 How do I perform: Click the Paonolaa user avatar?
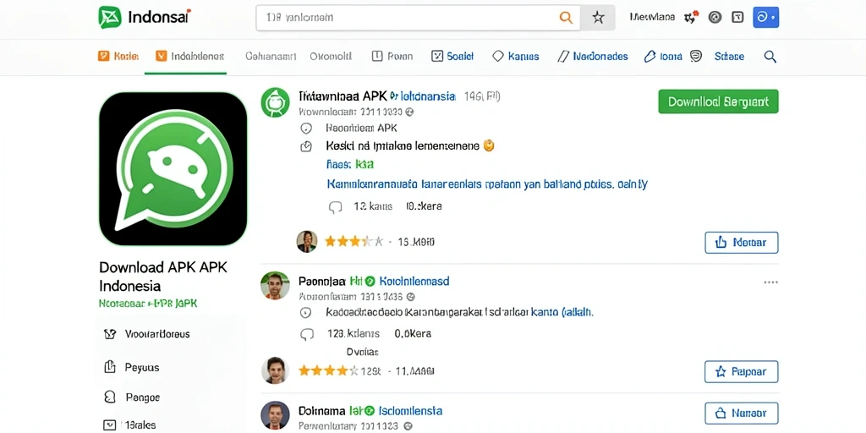275,286
